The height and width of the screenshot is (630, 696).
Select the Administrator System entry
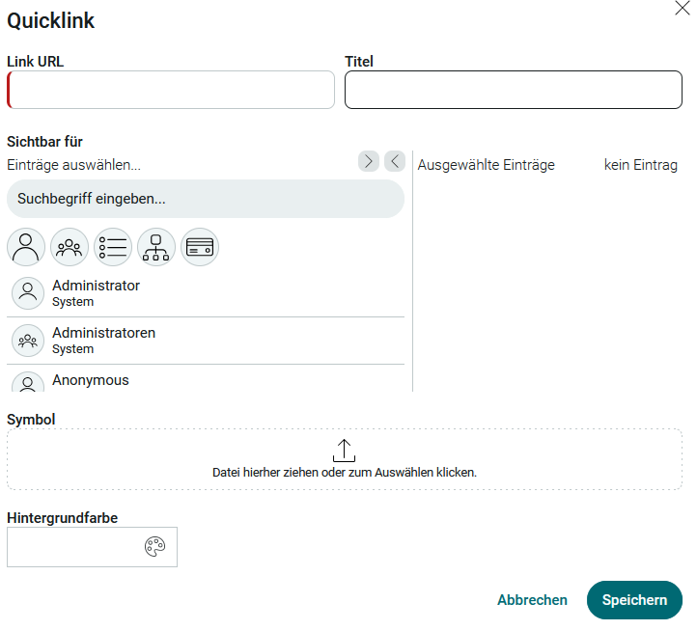[x=206, y=293]
